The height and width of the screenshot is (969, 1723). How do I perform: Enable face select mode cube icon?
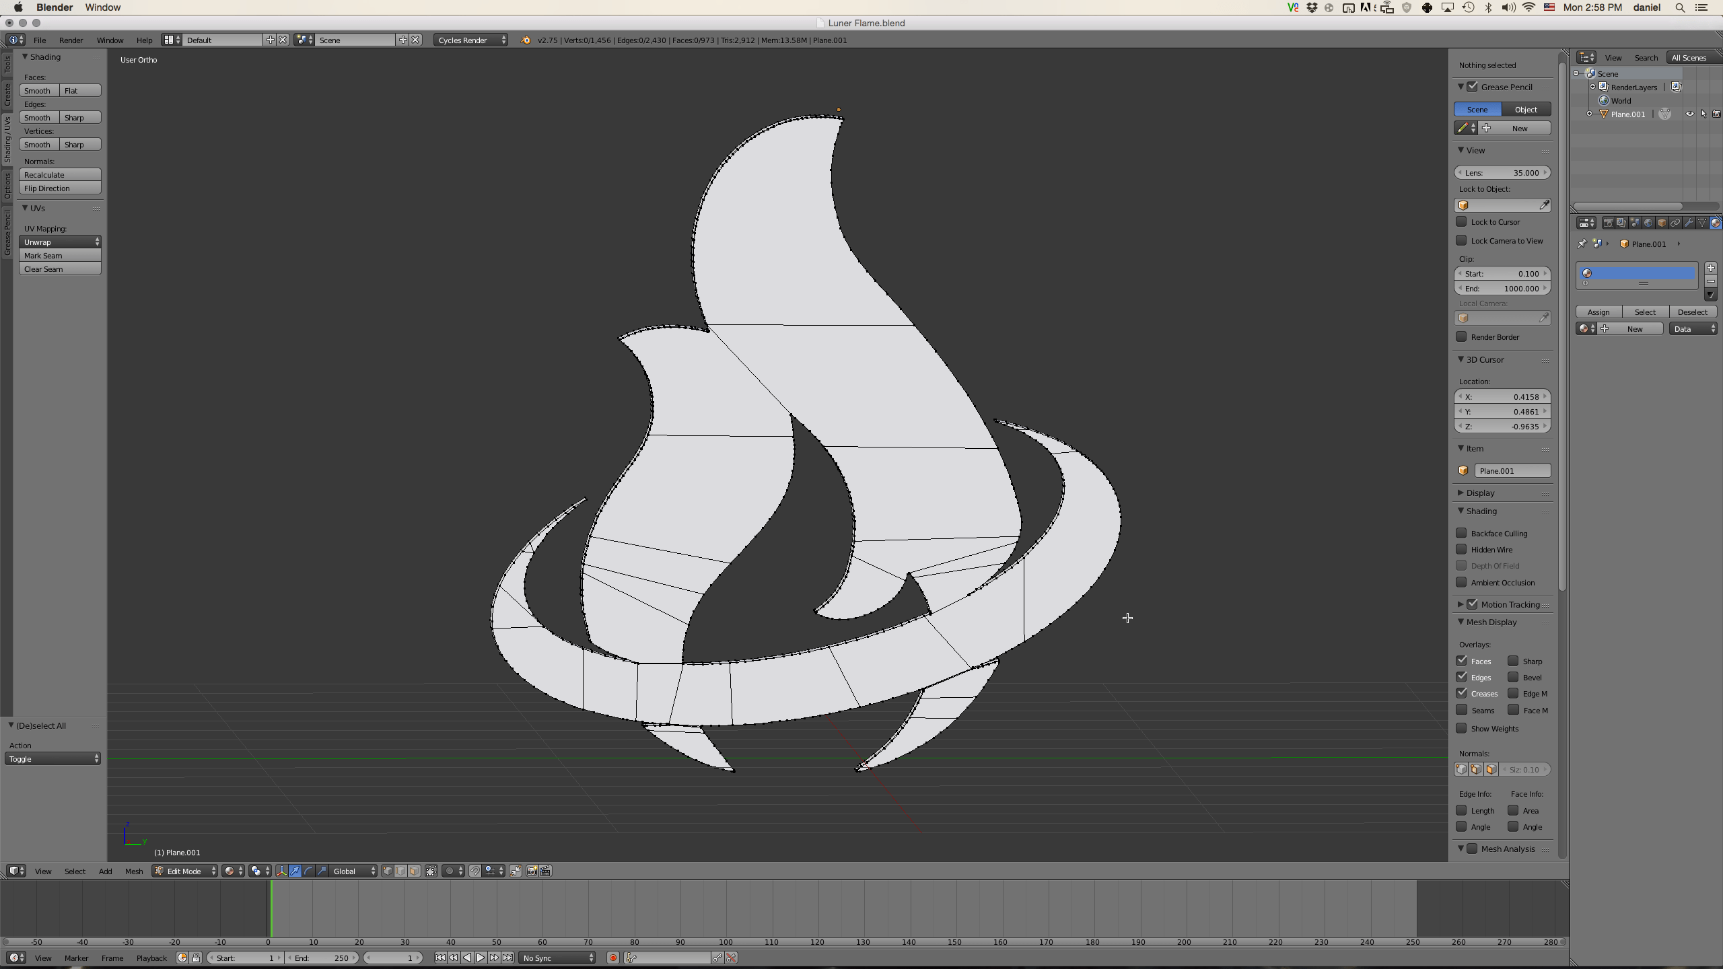click(x=414, y=871)
